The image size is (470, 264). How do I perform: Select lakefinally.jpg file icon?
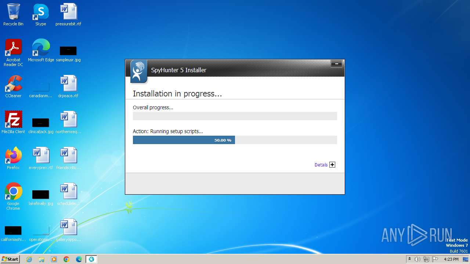41,197
